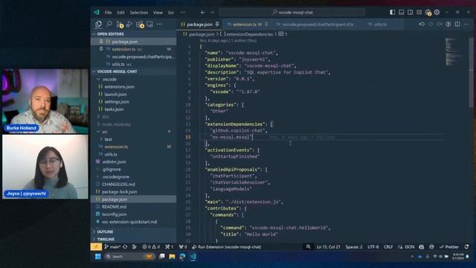Expand the OUTLINE section
Image resolution: width=476 pixels, height=268 pixels.
[x=134, y=232]
